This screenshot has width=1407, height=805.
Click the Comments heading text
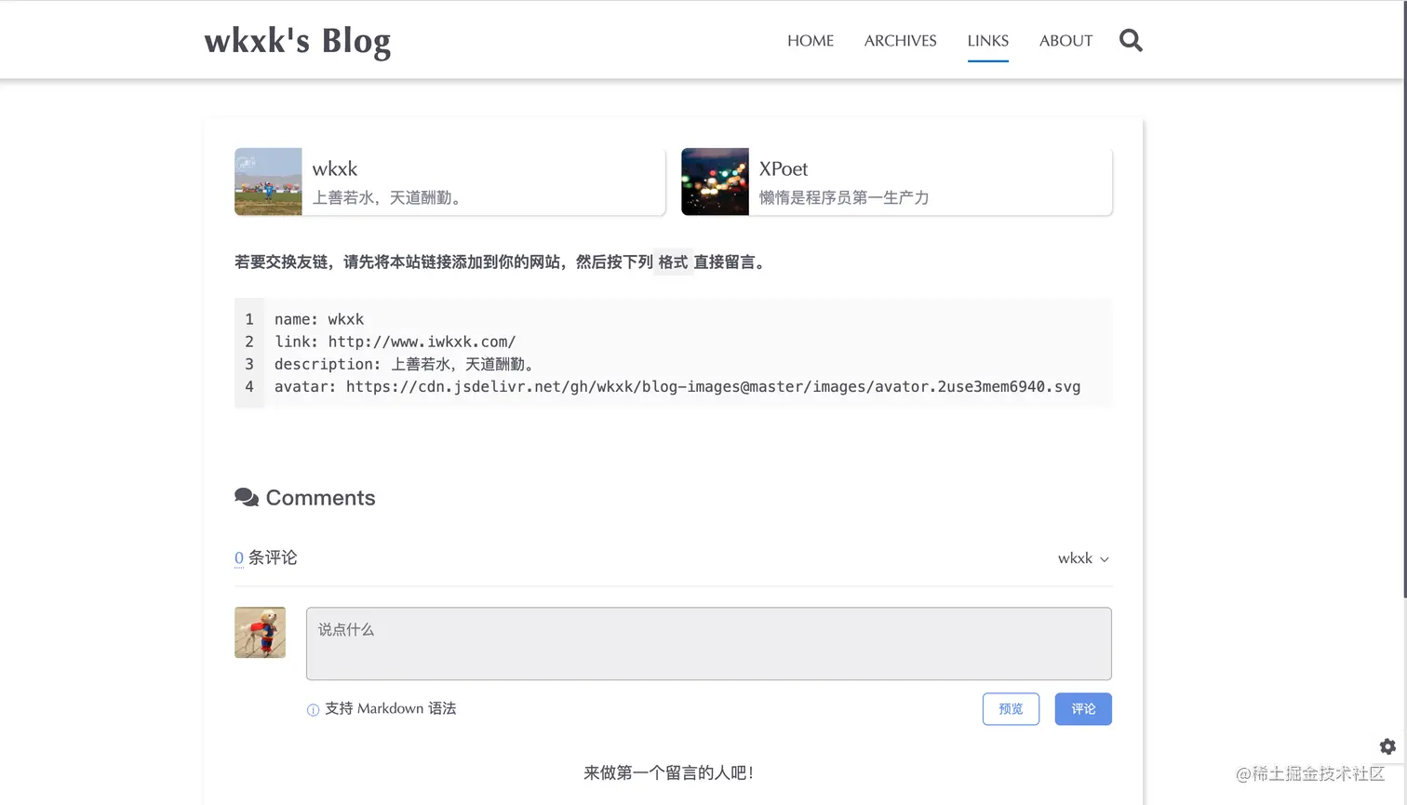coord(321,498)
